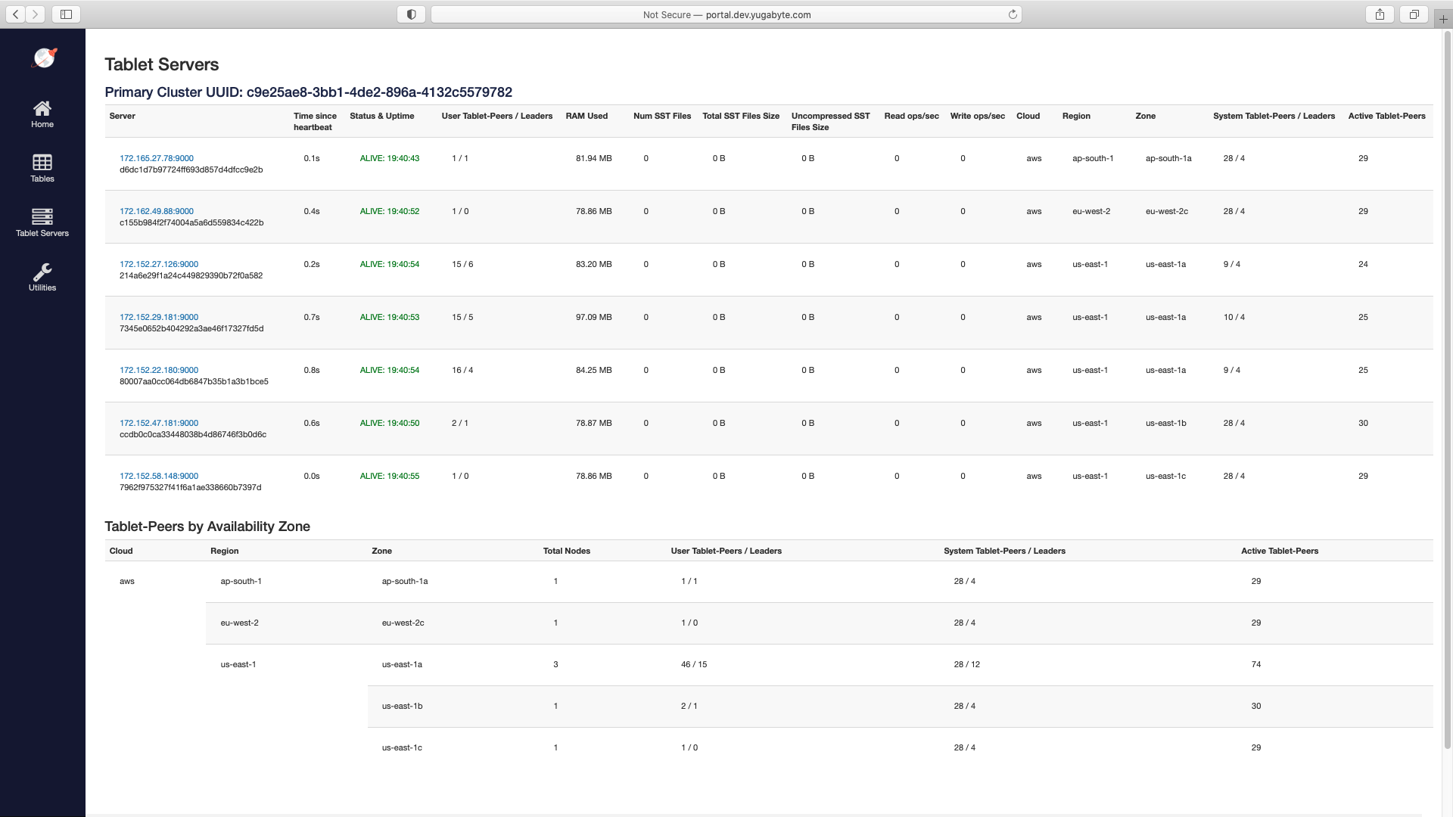Reload the page using the refresh icon
1453x817 pixels.
1013,14
